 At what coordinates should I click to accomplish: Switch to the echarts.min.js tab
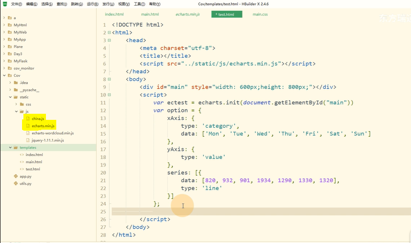tap(187, 15)
